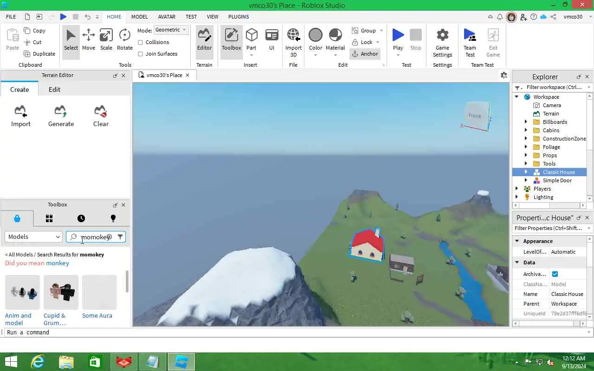
Task: Open Internet Explorer from taskbar
Action: (37, 362)
